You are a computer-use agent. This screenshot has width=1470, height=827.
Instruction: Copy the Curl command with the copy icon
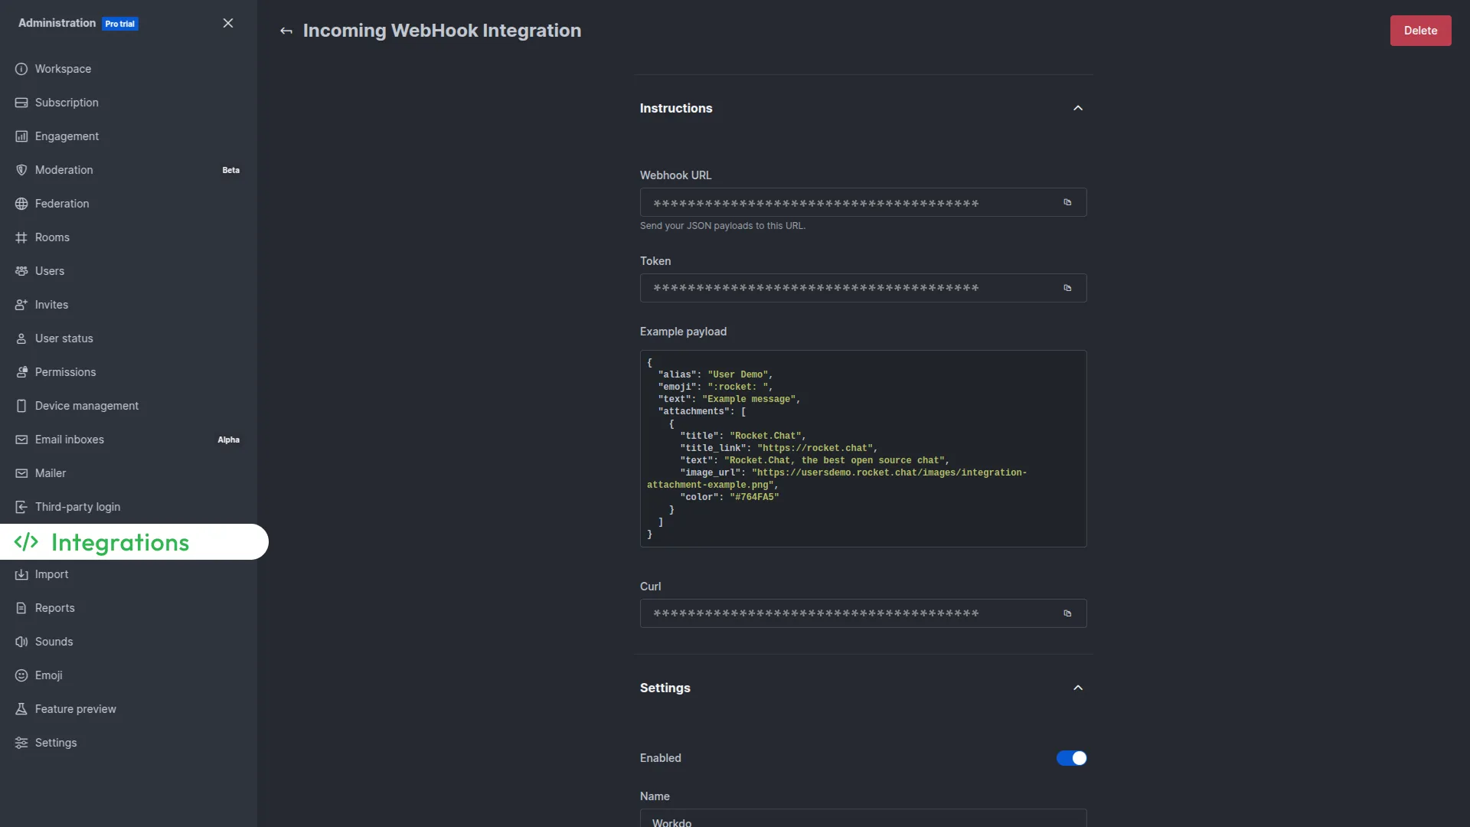tap(1067, 613)
